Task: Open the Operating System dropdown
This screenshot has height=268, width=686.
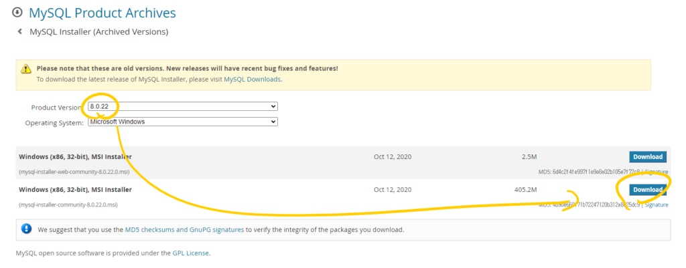Action: [x=183, y=122]
